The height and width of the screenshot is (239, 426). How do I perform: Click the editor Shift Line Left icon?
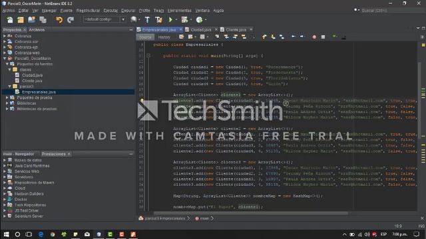pyautogui.click(x=293, y=37)
